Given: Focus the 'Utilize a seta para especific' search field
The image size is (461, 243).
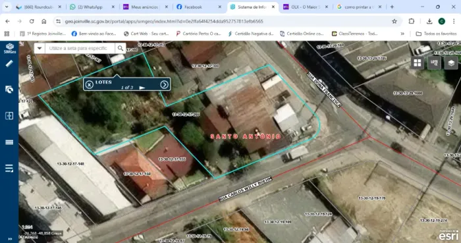Looking at the screenshot, I should pyautogui.click(x=80, y=48).
